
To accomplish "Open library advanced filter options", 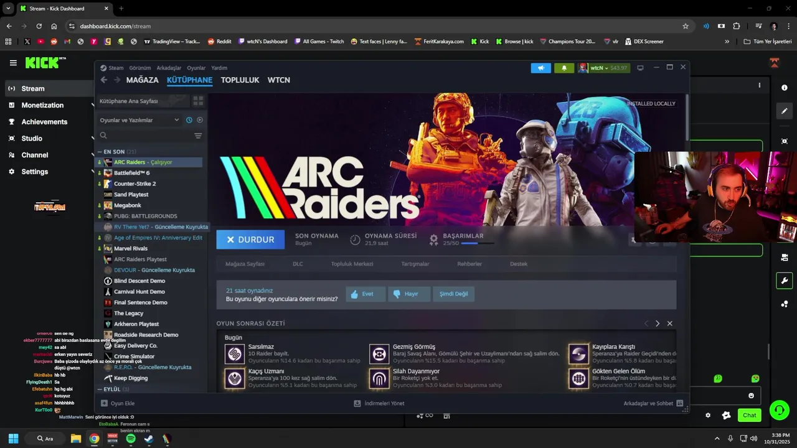I will click(x=198, y=136).
